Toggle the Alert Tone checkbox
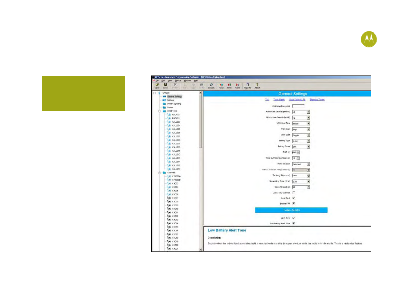Viewport: 416px width, 294px height. 294,218
